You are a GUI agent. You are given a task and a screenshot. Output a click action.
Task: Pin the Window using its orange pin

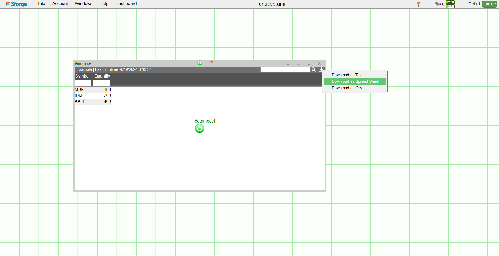[212, 63]
